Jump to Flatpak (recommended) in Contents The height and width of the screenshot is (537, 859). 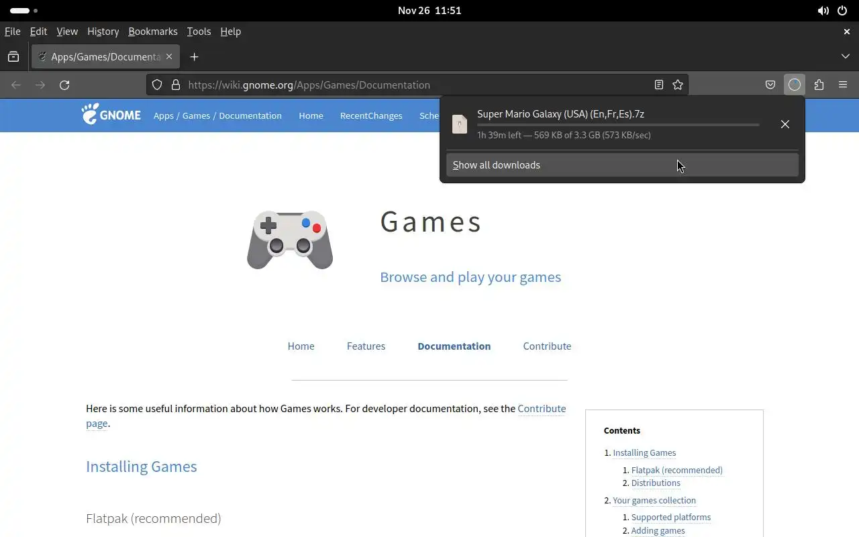[677, 471]
